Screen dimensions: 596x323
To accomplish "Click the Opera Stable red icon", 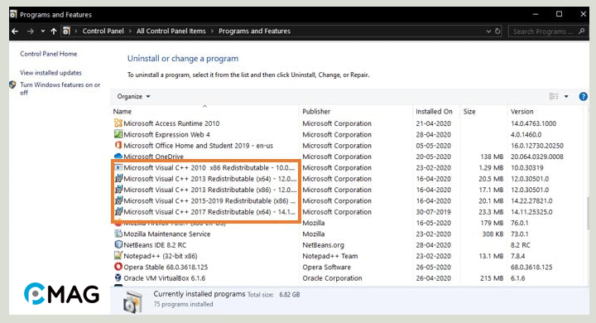I will pos(118,267).
